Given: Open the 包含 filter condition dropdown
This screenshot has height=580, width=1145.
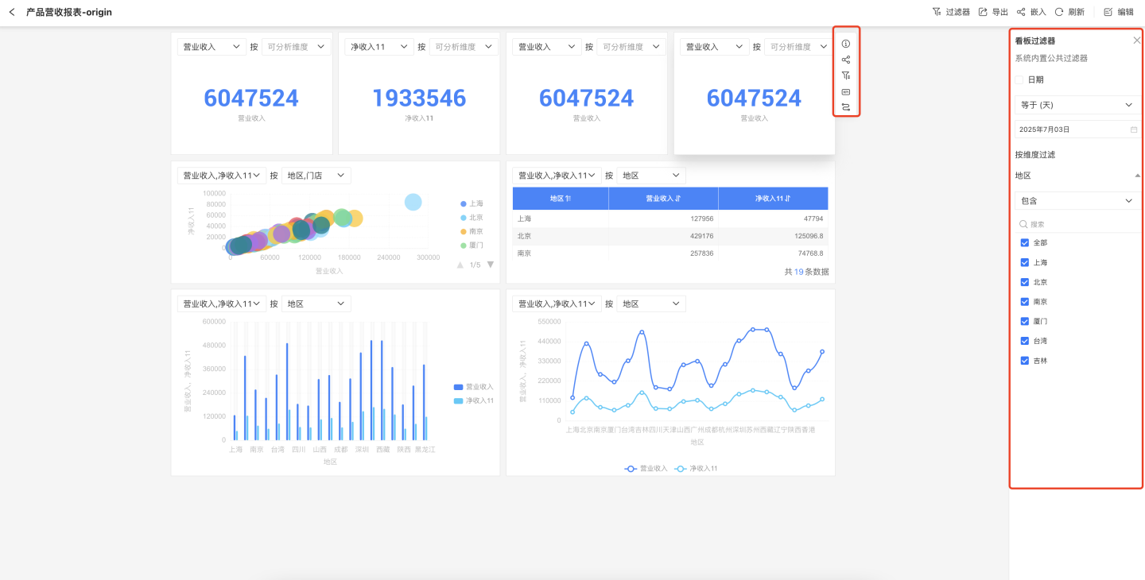Looking at the screenshot, I should [1077, 201].
